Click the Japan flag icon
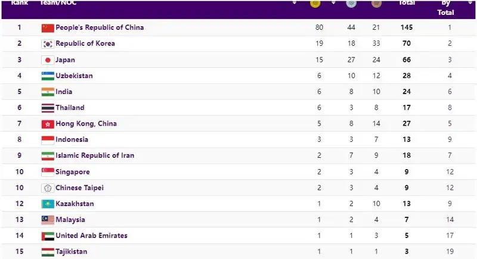This screenshot has height=259, width=477. [48, 60]
